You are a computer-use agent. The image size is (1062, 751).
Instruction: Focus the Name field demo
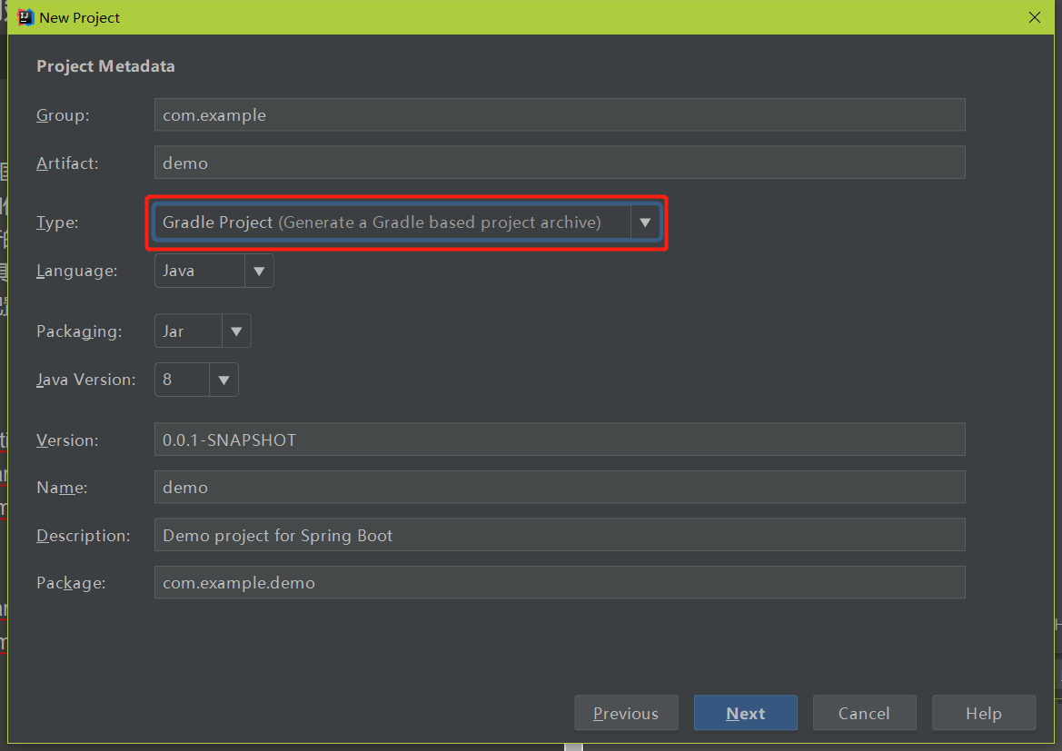click(560, 487)
